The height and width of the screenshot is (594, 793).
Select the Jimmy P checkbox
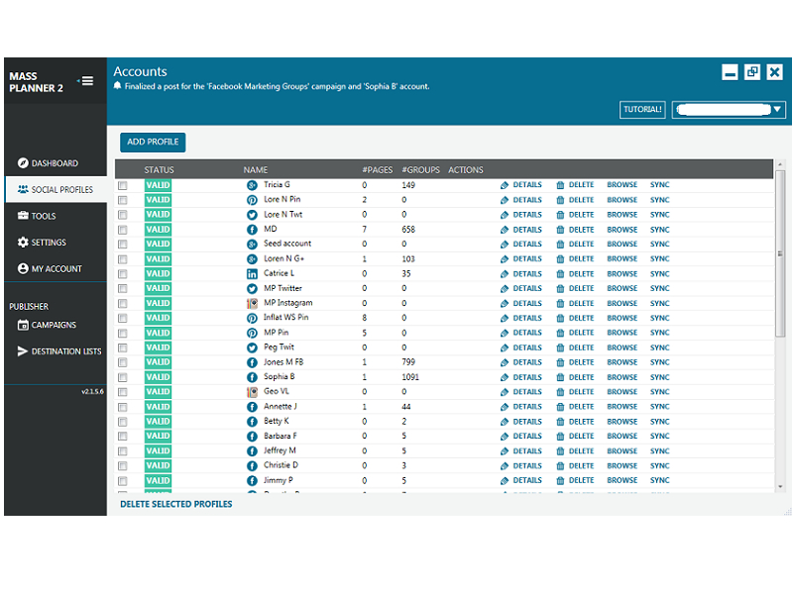[x=122, y=481]
